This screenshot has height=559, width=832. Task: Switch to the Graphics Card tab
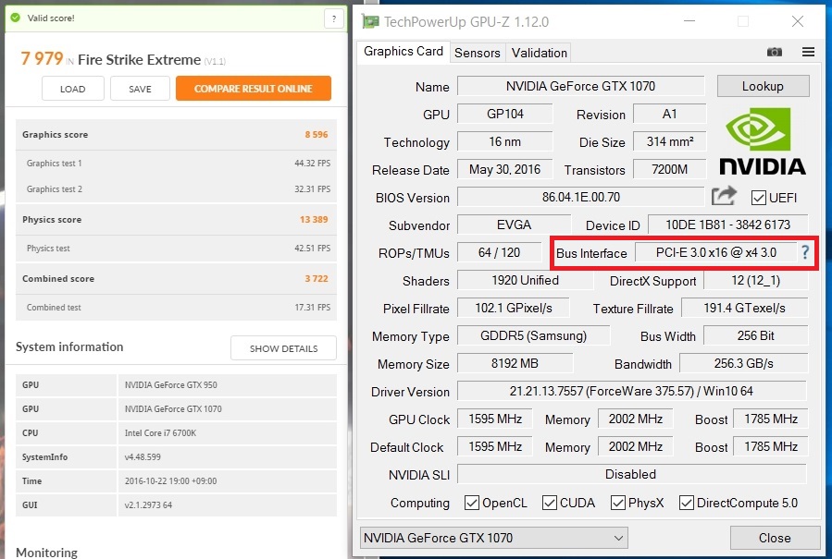(x=404, y=52)
